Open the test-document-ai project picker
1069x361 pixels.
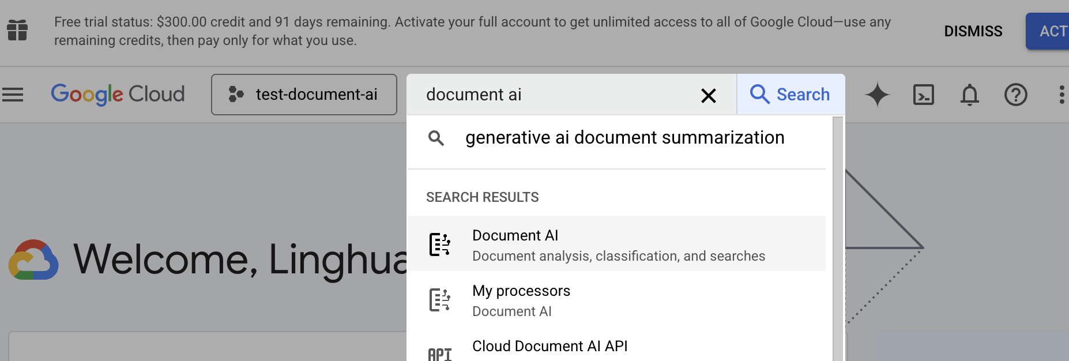tap(304, 95)
